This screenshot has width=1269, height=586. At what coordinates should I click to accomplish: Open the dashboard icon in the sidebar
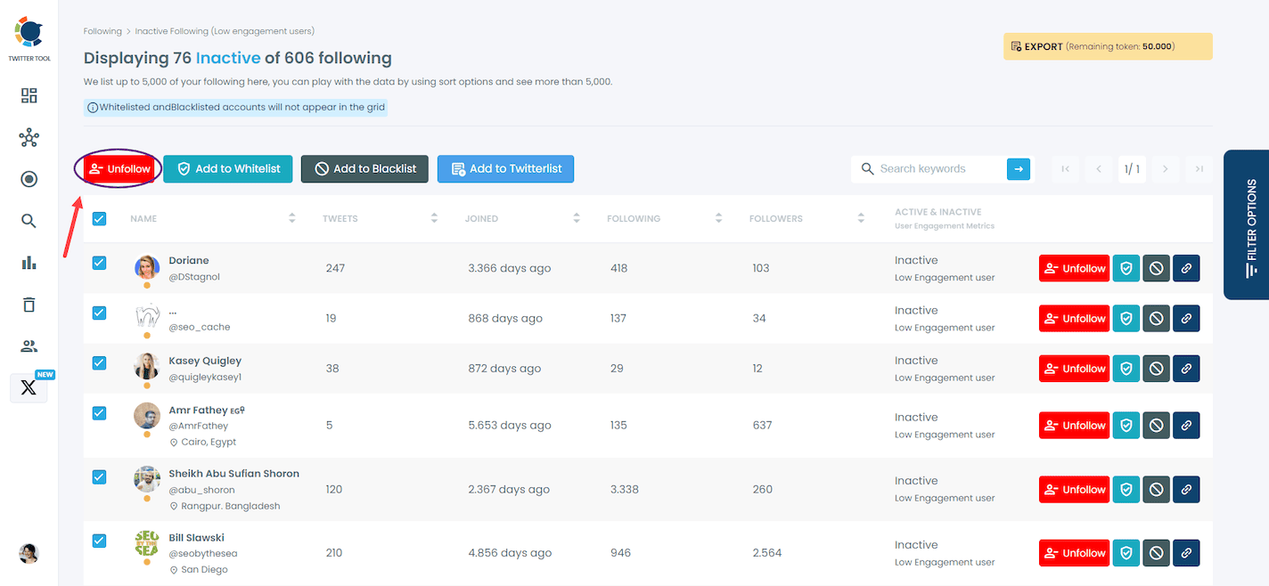pos(29,96)
